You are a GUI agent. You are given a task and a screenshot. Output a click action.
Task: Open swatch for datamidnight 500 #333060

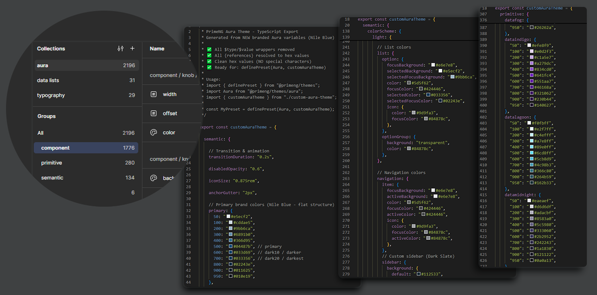[533, 231]
